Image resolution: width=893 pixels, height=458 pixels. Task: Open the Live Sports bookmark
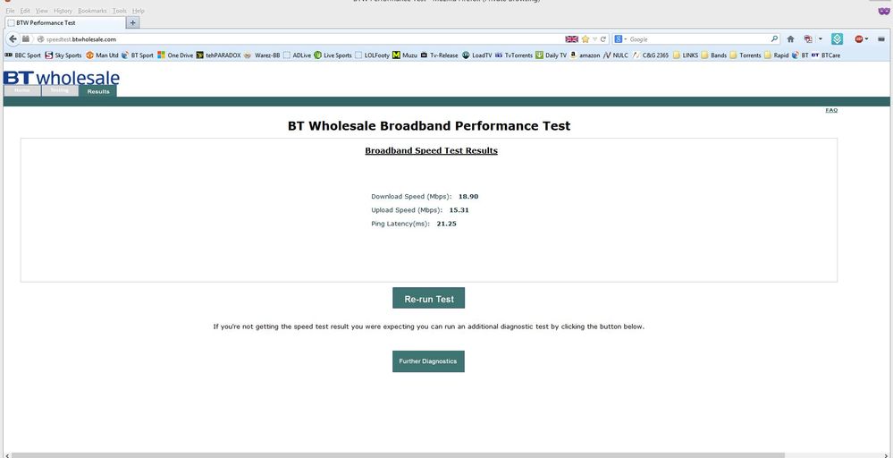pyautogui.click(x=333, y=55)
